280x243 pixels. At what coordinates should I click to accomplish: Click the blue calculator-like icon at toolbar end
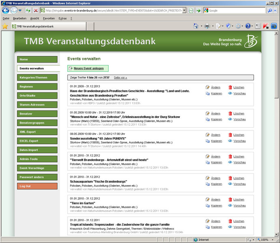tap(274, 26)
